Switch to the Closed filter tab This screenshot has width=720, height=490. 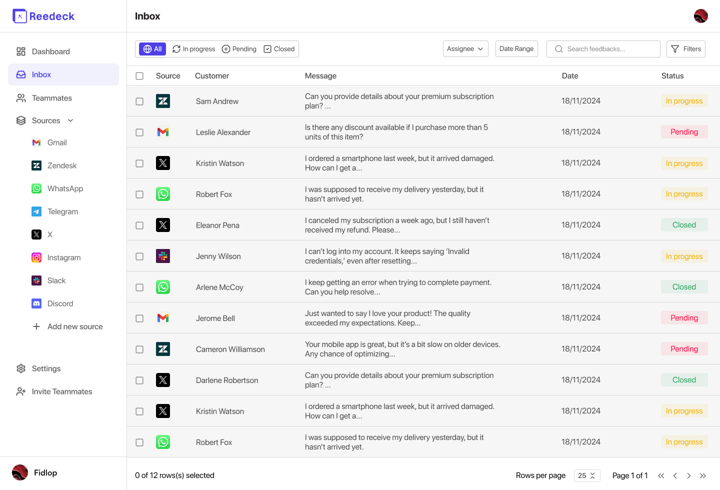[x=279, y=48]
